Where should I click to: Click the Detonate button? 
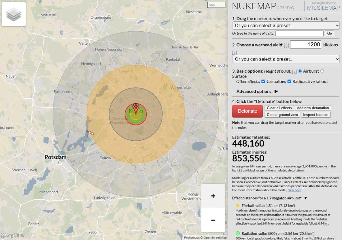point(247,111)
